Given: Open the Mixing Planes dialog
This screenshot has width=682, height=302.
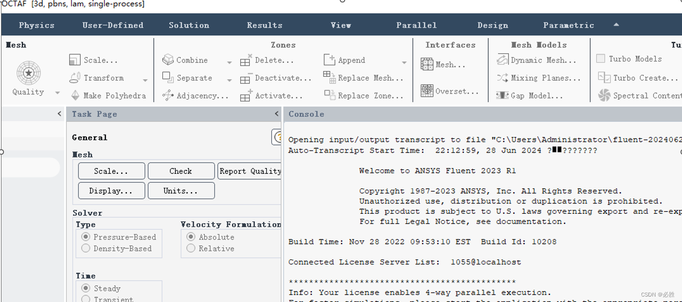Looking at the screenshot, I should pos(538,77).
